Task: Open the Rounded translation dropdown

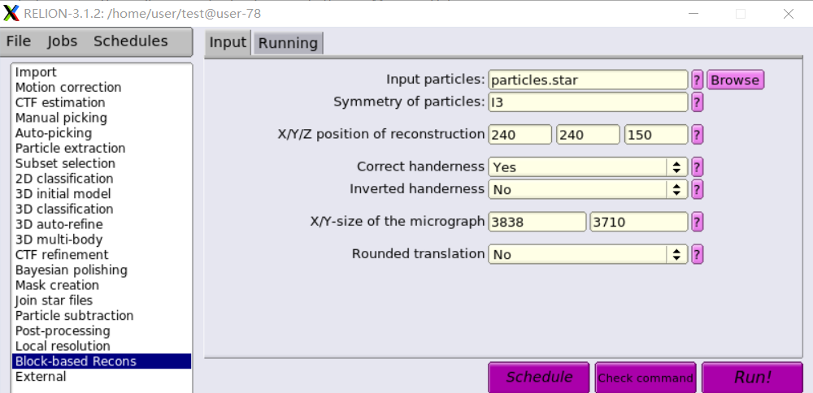Action: click(x=588, y=254)
